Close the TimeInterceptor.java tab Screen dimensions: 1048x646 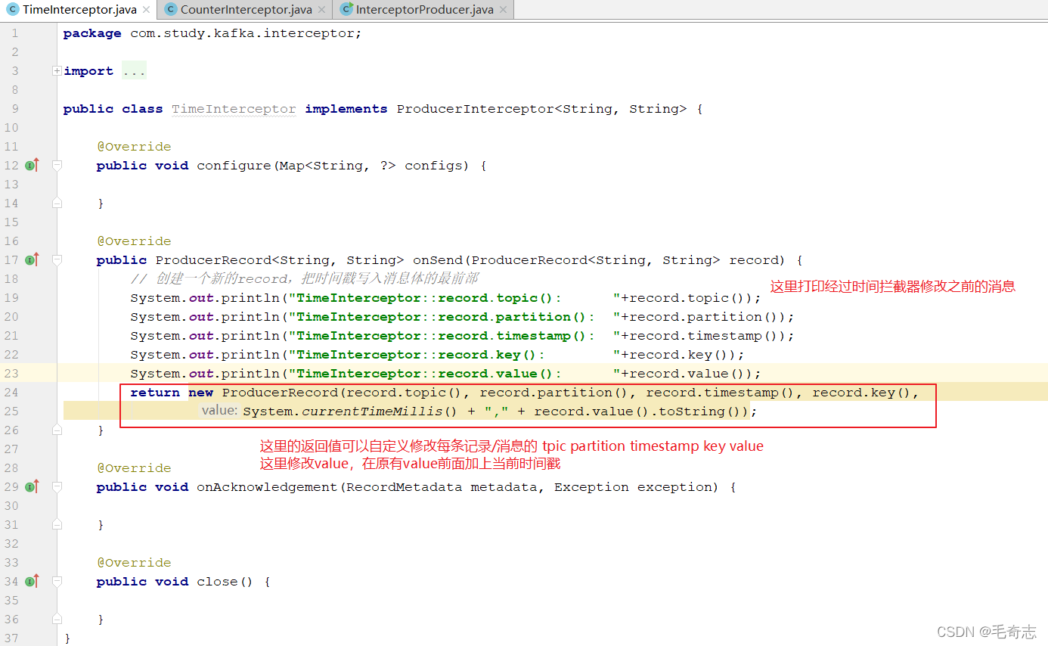coord(146,10)
